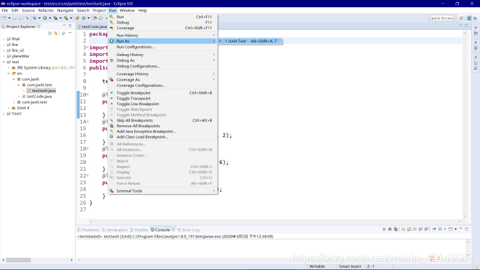Toggle Scroll Lock in Console toolbar
Image resolution: width=480 pixels, height=270 pixels.
coord(409,229)
